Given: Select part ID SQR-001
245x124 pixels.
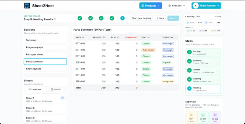Looking at the screenshot, I should 80,63.
